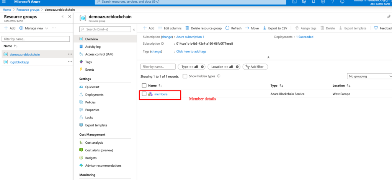Remove the Type == all filter

202,67
